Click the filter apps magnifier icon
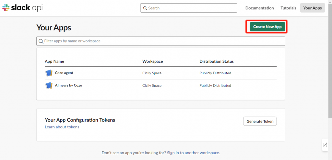Viewport: 332px width, 160px height. pyautogui.click(x=41, y=41)
